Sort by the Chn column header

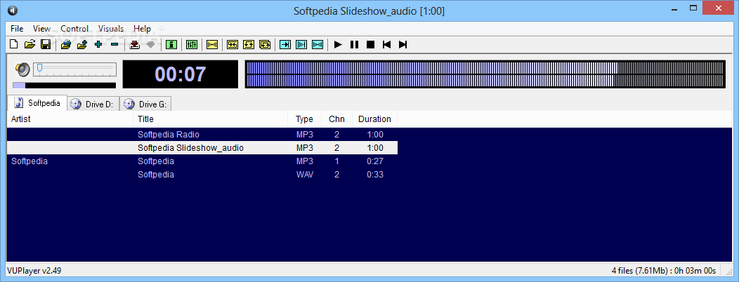336,119
